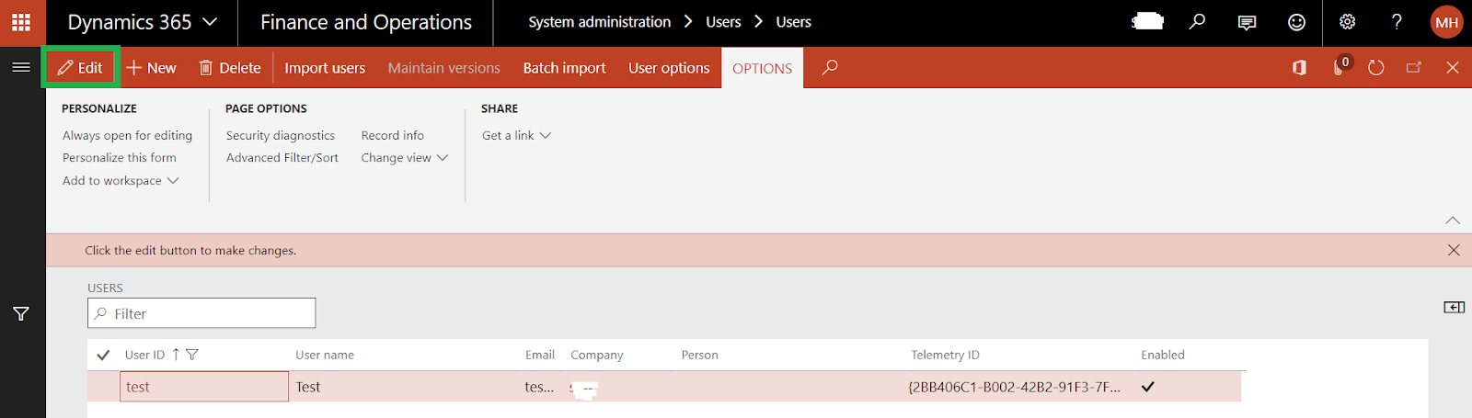This screenshot has height=418, width=1472.
Task: Click the smiley feedback icon
Action: pyautogui.click(x=1296, y=22)
